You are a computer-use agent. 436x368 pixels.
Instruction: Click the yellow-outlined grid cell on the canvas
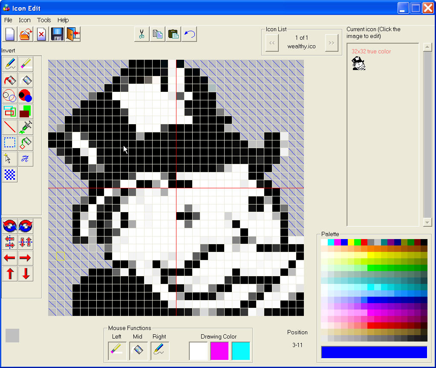click(x=61, y=256)
